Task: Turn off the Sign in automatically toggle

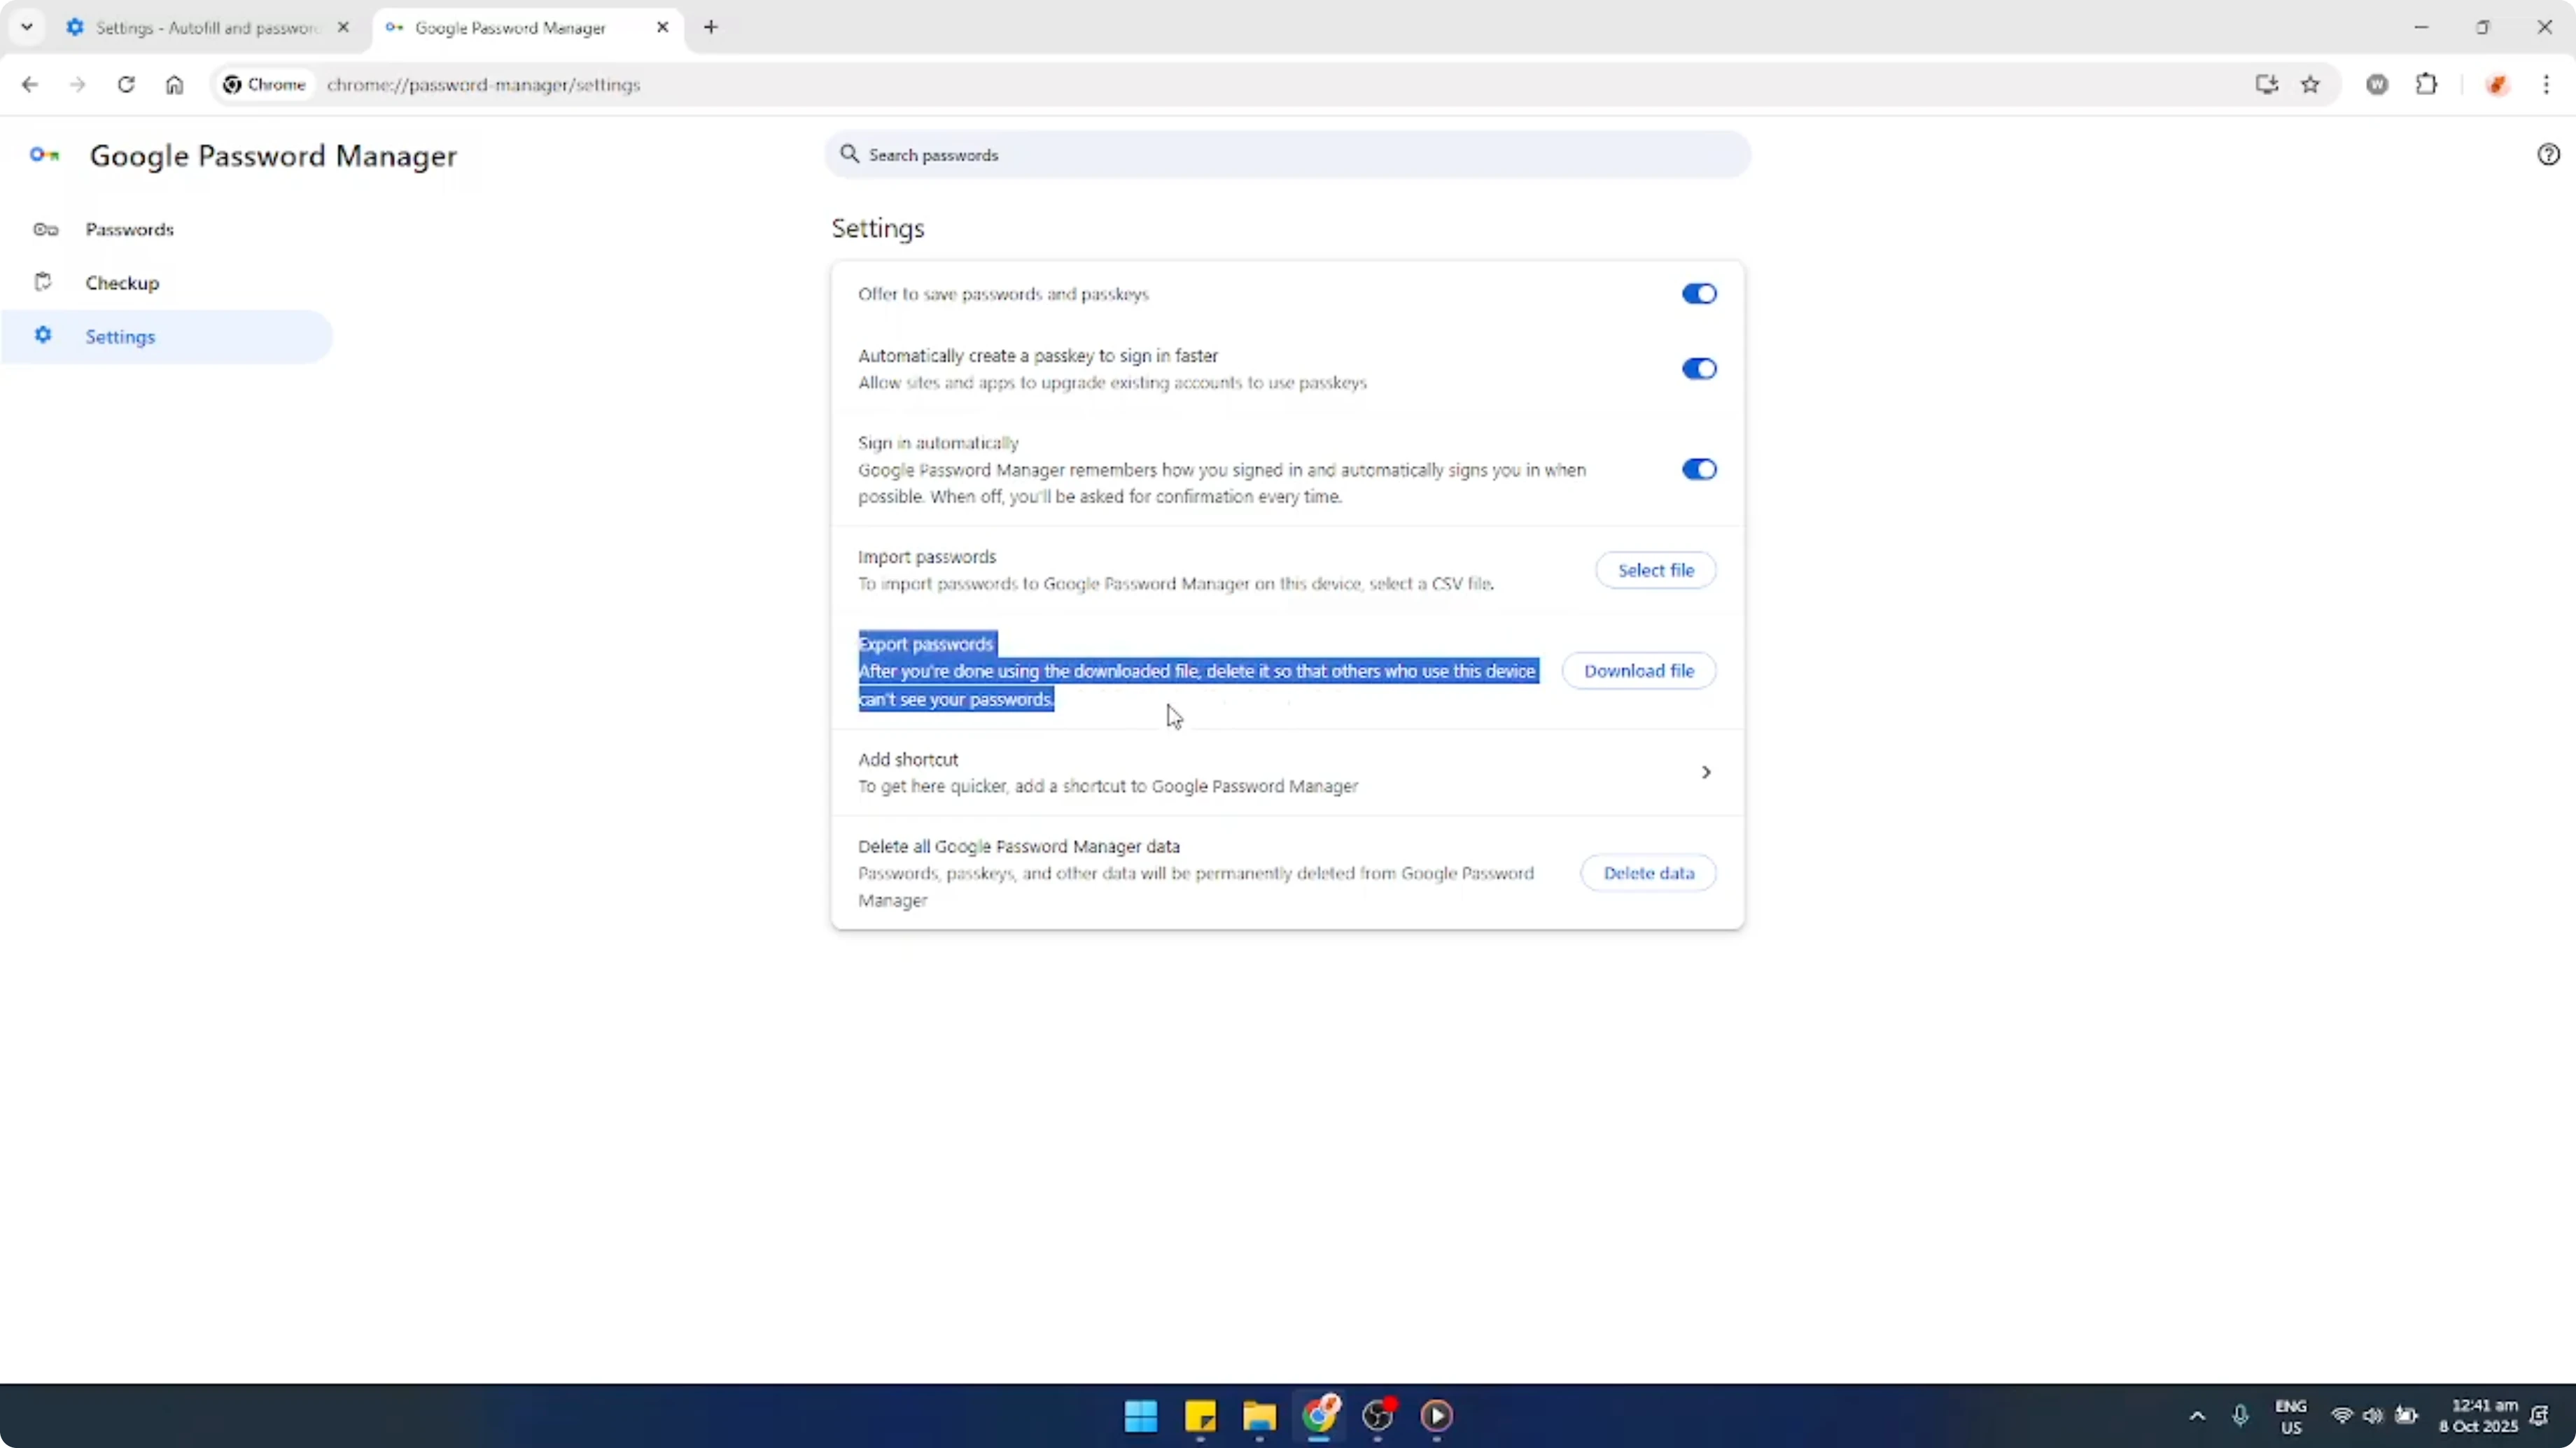Action: click(1698, 469)
